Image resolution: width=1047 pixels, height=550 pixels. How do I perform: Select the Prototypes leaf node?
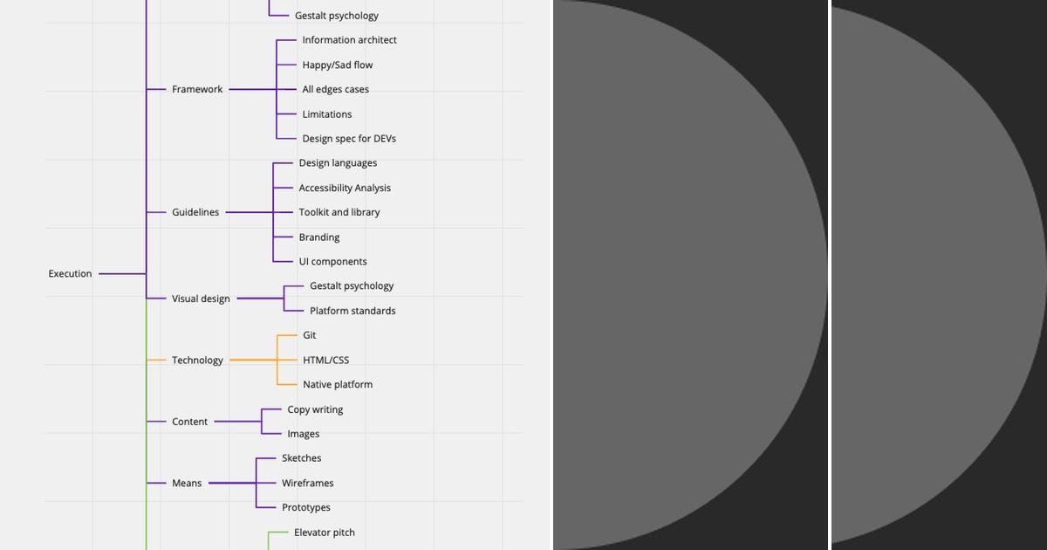[305, 507]
